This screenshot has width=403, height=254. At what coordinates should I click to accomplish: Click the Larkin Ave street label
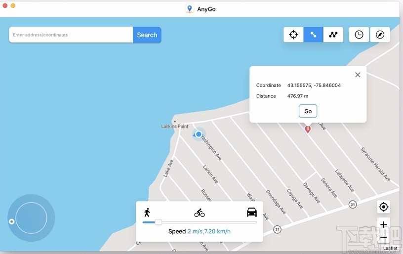pos(210,174)
